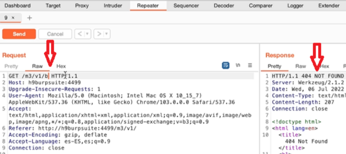This screenshot has height=154, width=346.
Task: Switch Request view to Pretty
Action: (11, 66)
